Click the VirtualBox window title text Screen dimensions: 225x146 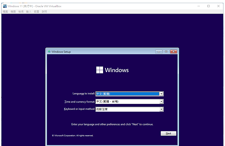tap(35, 6)
